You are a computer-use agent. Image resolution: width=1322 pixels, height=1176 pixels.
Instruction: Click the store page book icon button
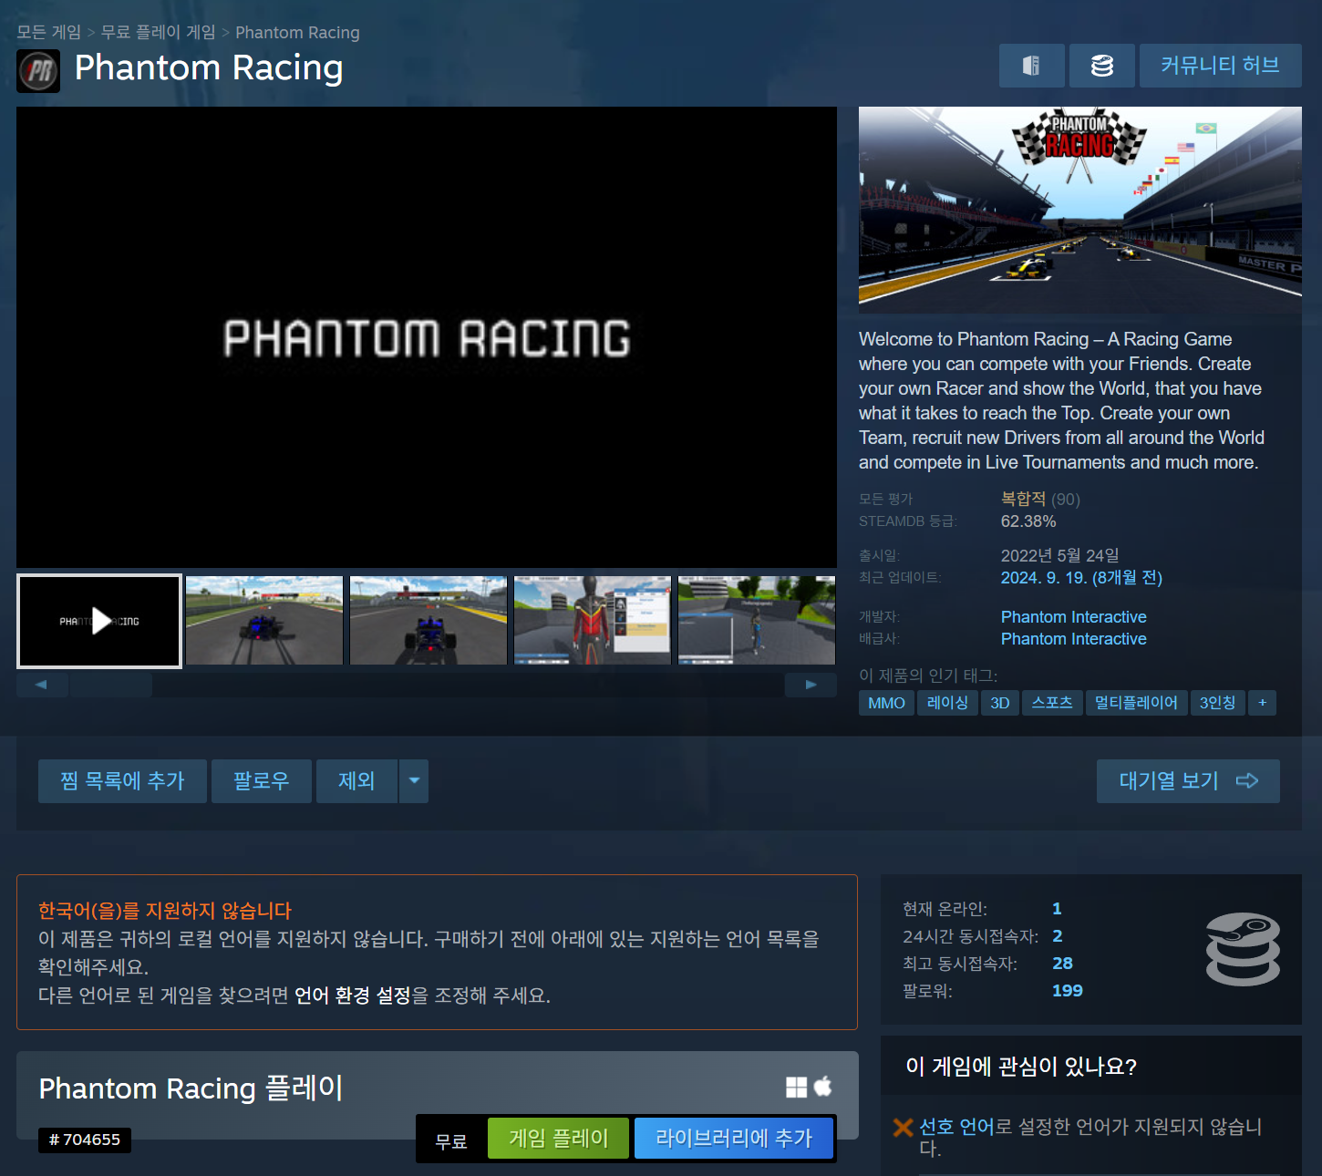pos(1031,66)
